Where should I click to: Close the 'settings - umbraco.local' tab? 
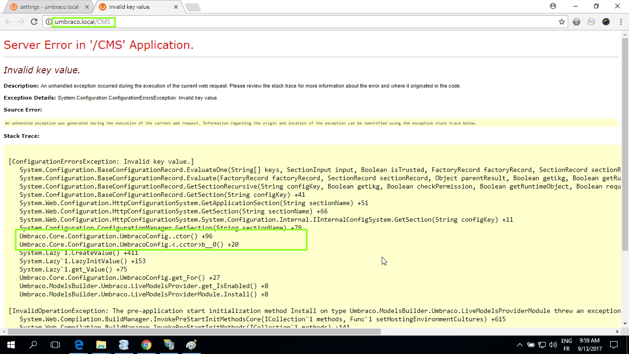[x=87, y=7]
